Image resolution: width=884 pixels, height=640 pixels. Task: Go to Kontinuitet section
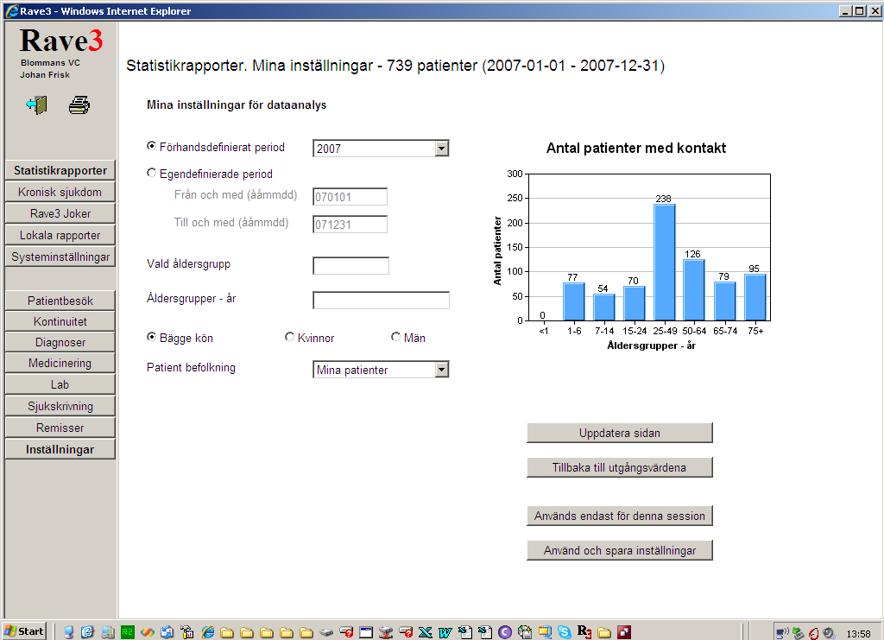pyautogui.click(x=60, y=321)
